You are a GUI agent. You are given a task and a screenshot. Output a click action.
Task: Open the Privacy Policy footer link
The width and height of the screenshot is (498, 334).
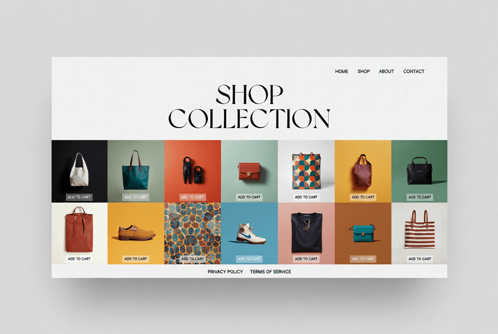[x=225, y=272]
